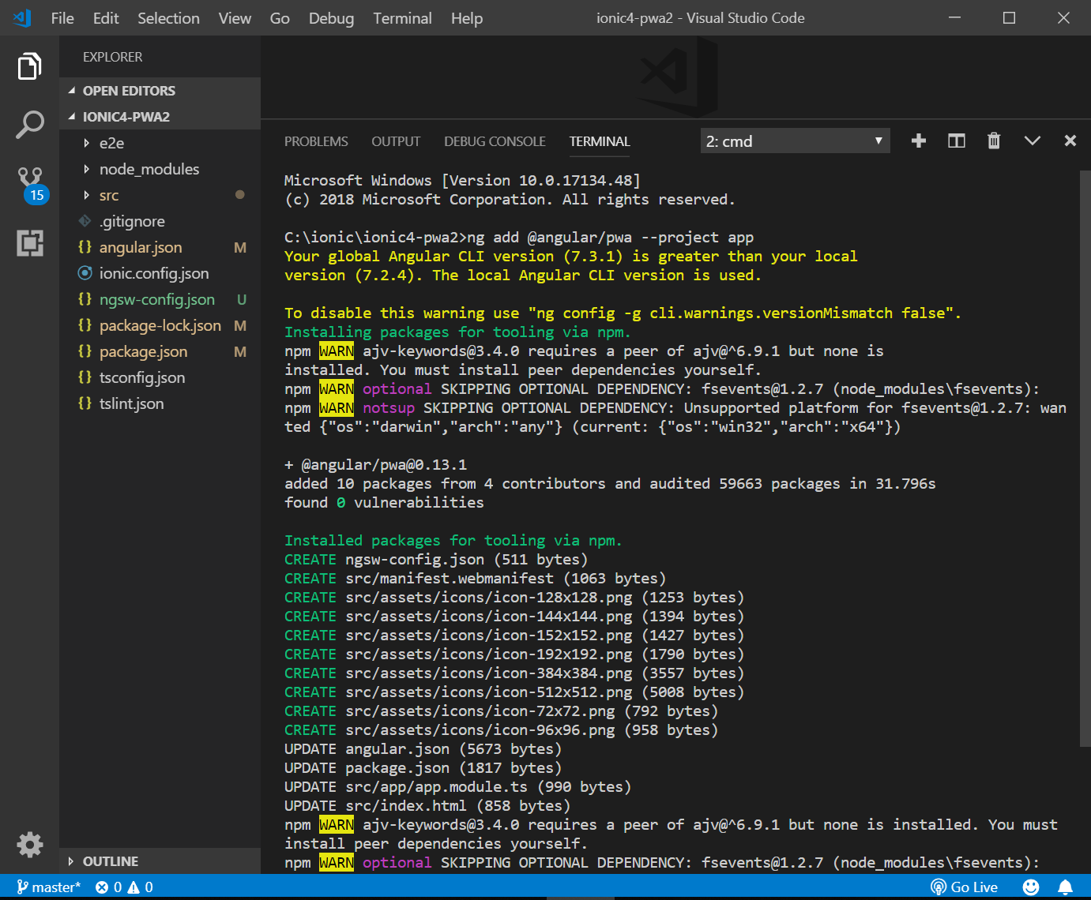Open package-lock.json file
Screen dimensions: 1091x900
(160, 325)
